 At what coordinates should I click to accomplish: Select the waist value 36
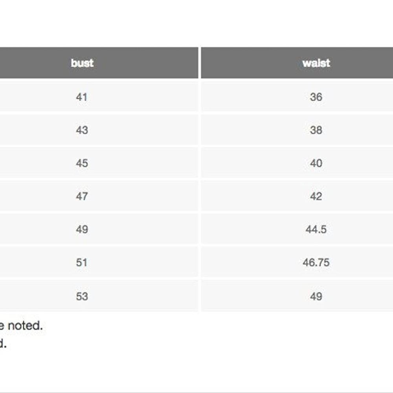pyautogui.click(x=316, y=97)
